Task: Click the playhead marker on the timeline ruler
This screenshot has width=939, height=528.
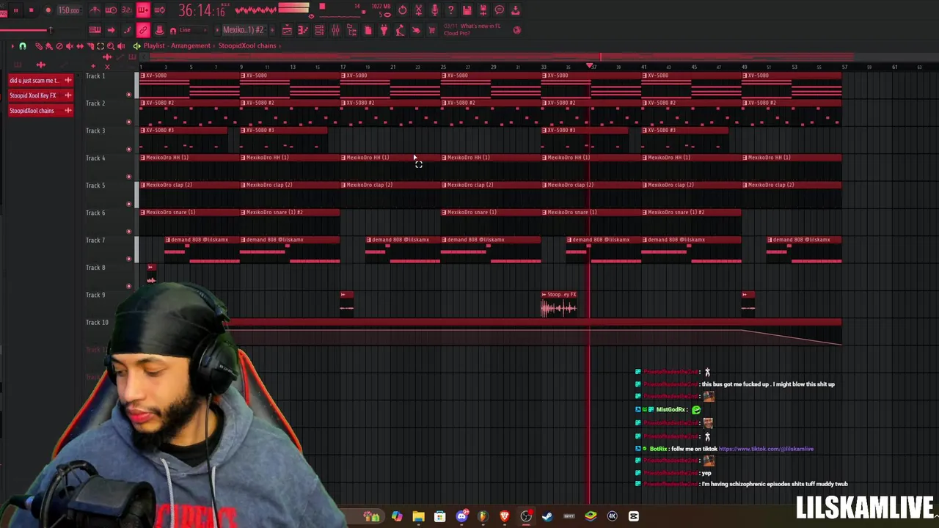Action: click(590, 67)
